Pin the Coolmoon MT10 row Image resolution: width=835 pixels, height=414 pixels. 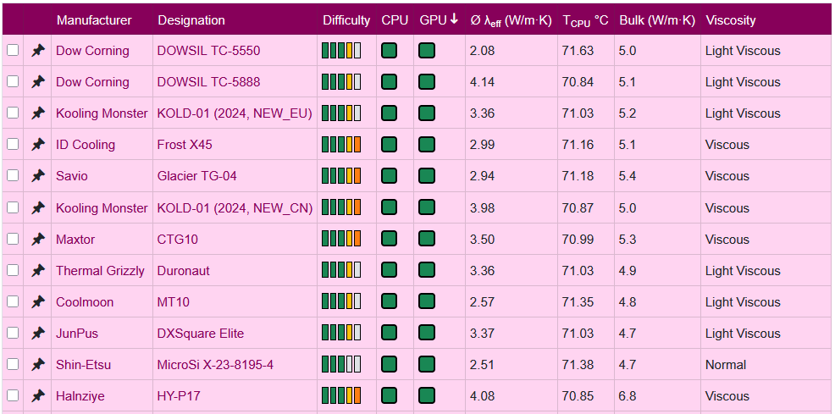(x=38, y=302)
